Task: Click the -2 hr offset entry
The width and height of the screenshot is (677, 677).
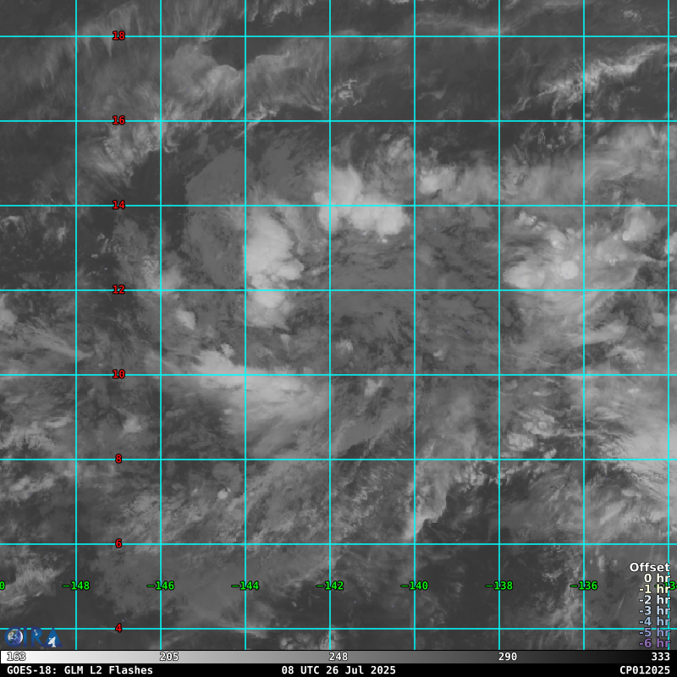Action: 654,600
